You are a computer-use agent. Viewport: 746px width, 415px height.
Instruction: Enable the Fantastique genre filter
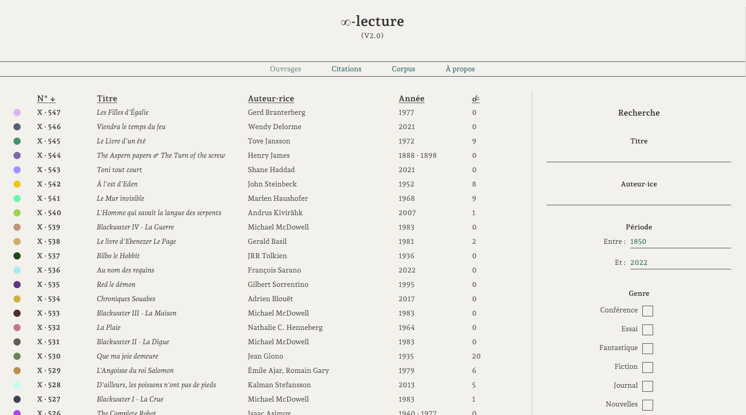pos(648,348)
